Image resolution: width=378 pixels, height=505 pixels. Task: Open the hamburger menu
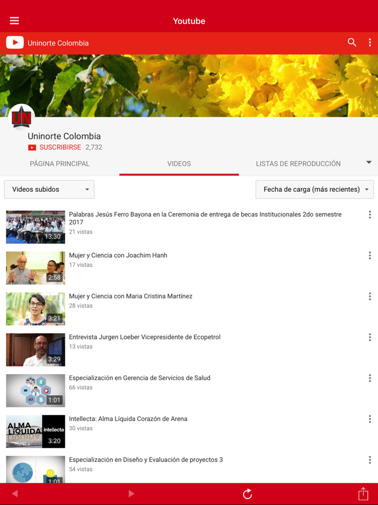pyautogui.click(x=14, y=21)
